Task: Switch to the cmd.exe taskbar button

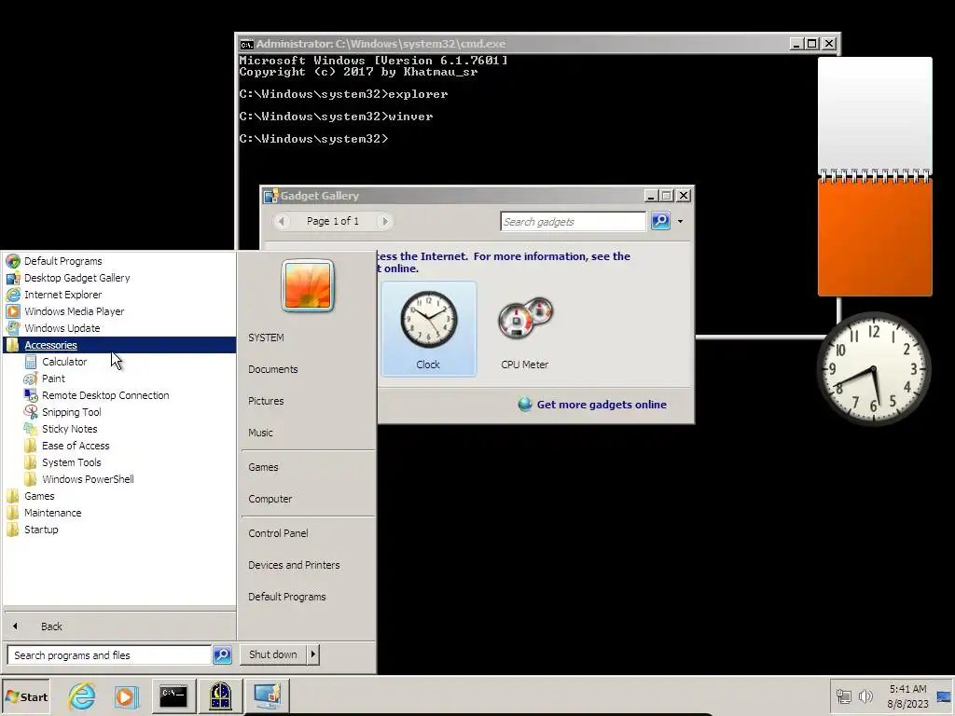Action: point(173,696)
